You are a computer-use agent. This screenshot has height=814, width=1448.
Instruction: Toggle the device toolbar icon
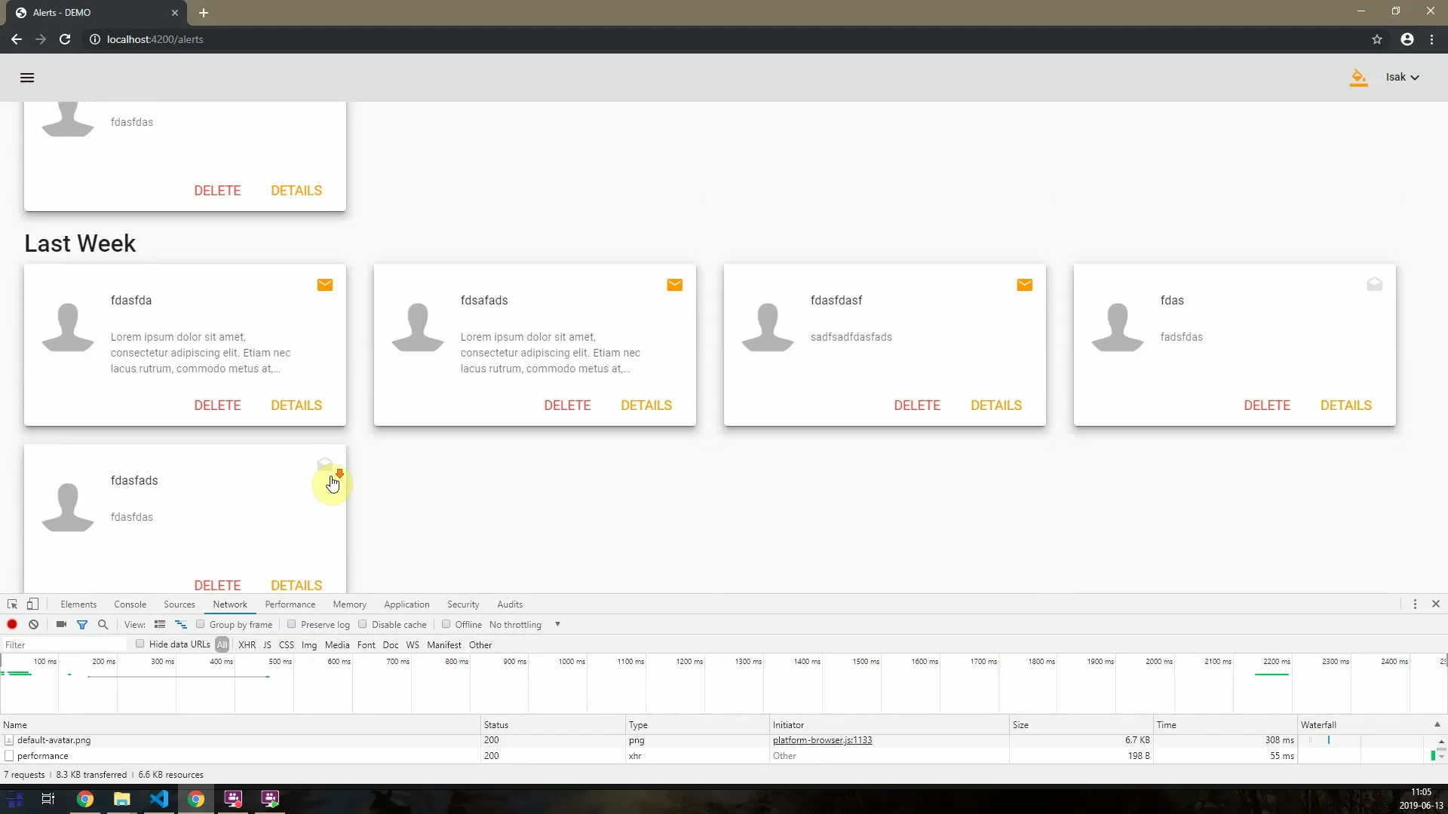tap(32, 604)
